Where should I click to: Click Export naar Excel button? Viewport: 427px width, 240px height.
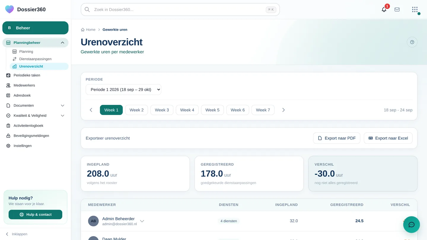[x=388, y=138]
